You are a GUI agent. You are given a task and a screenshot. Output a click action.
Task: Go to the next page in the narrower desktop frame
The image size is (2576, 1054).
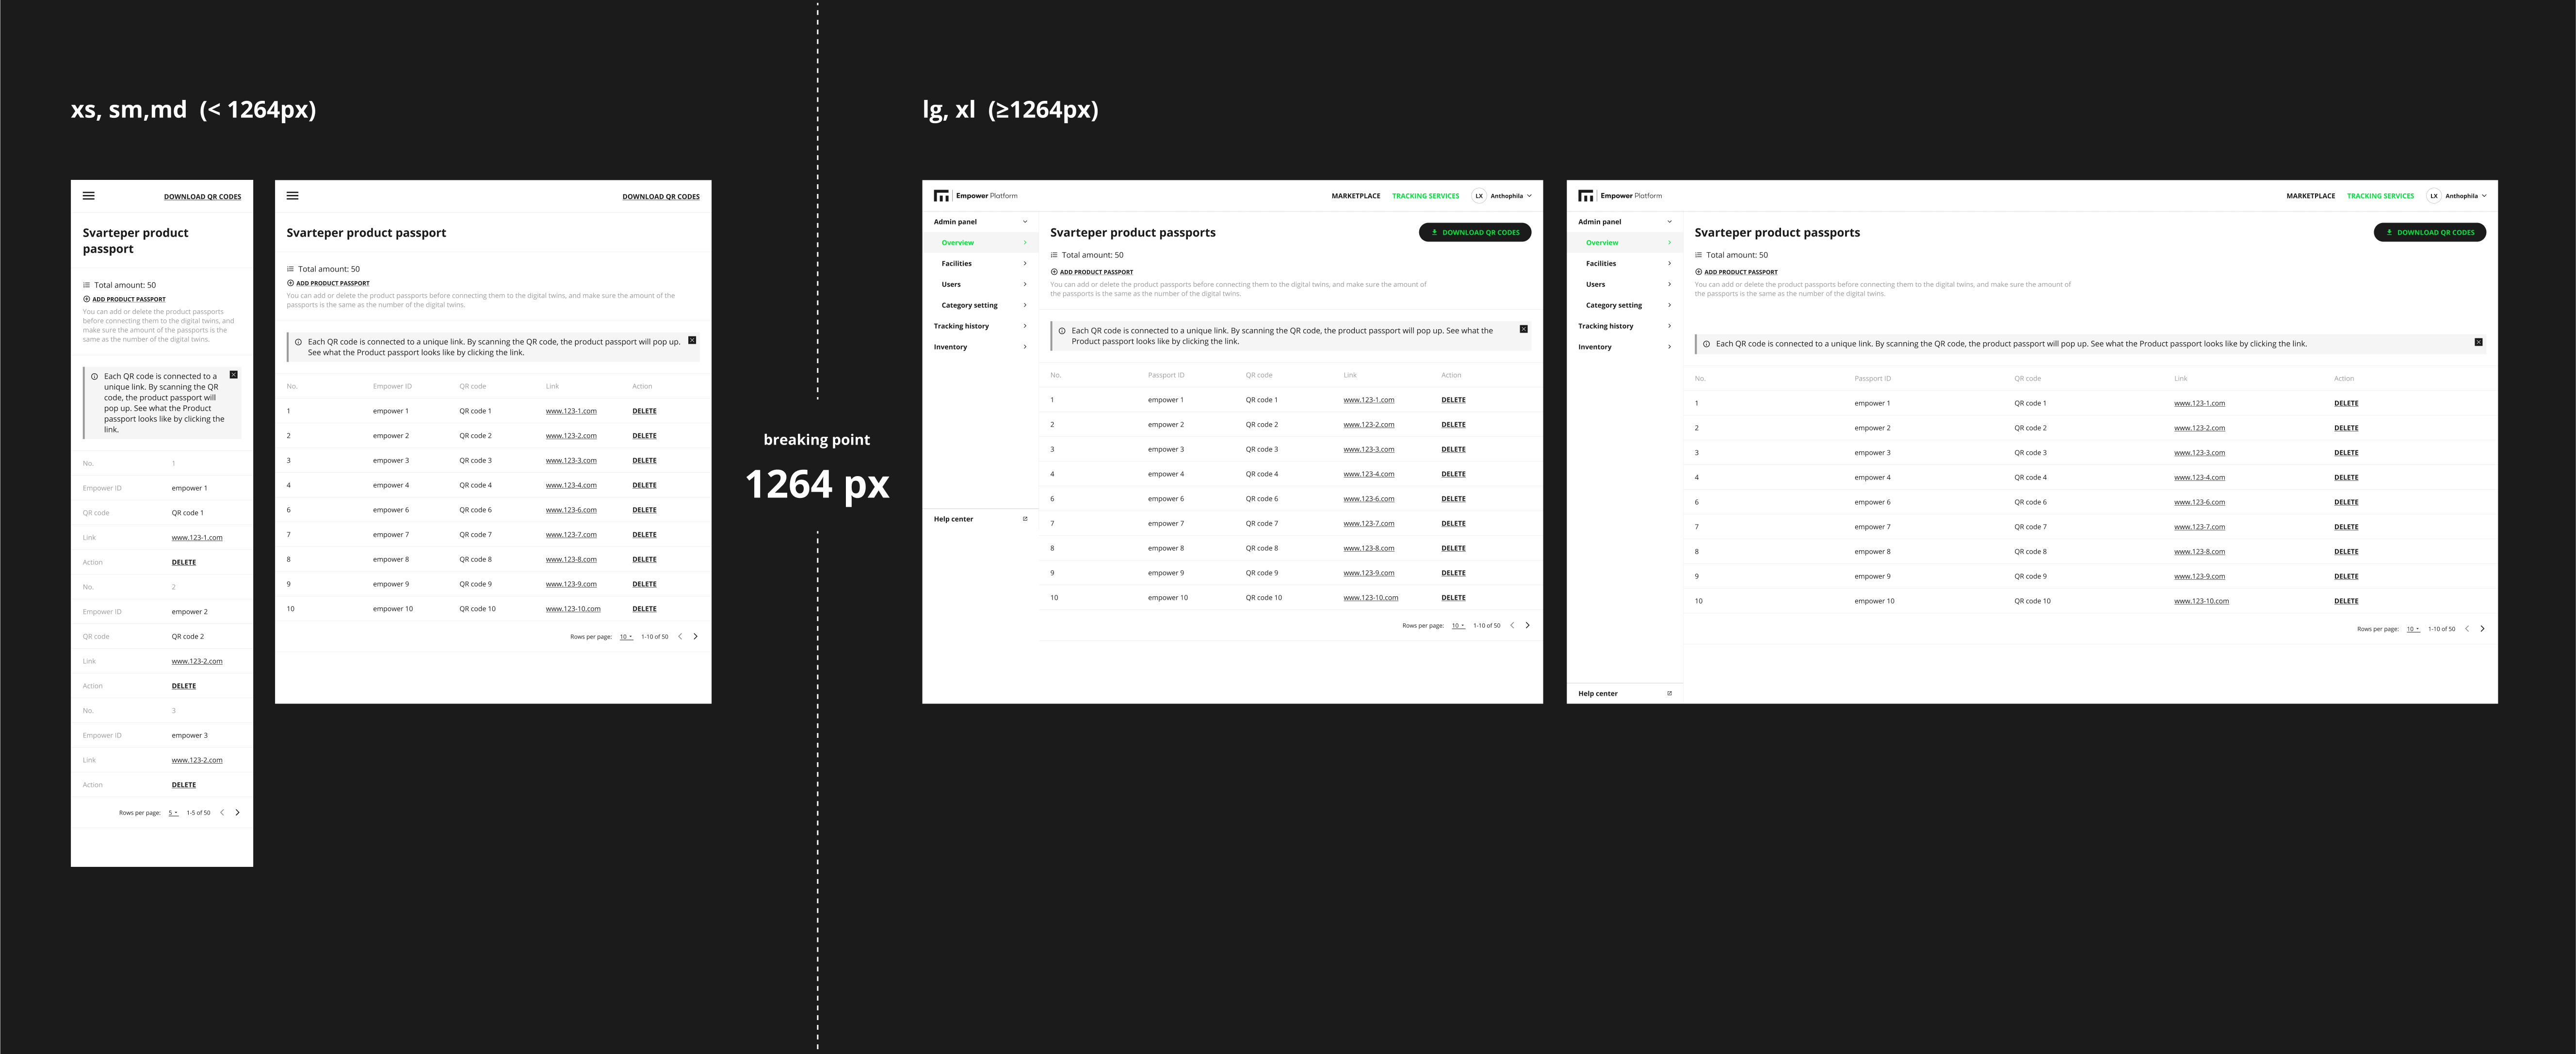pos(1527,625)
